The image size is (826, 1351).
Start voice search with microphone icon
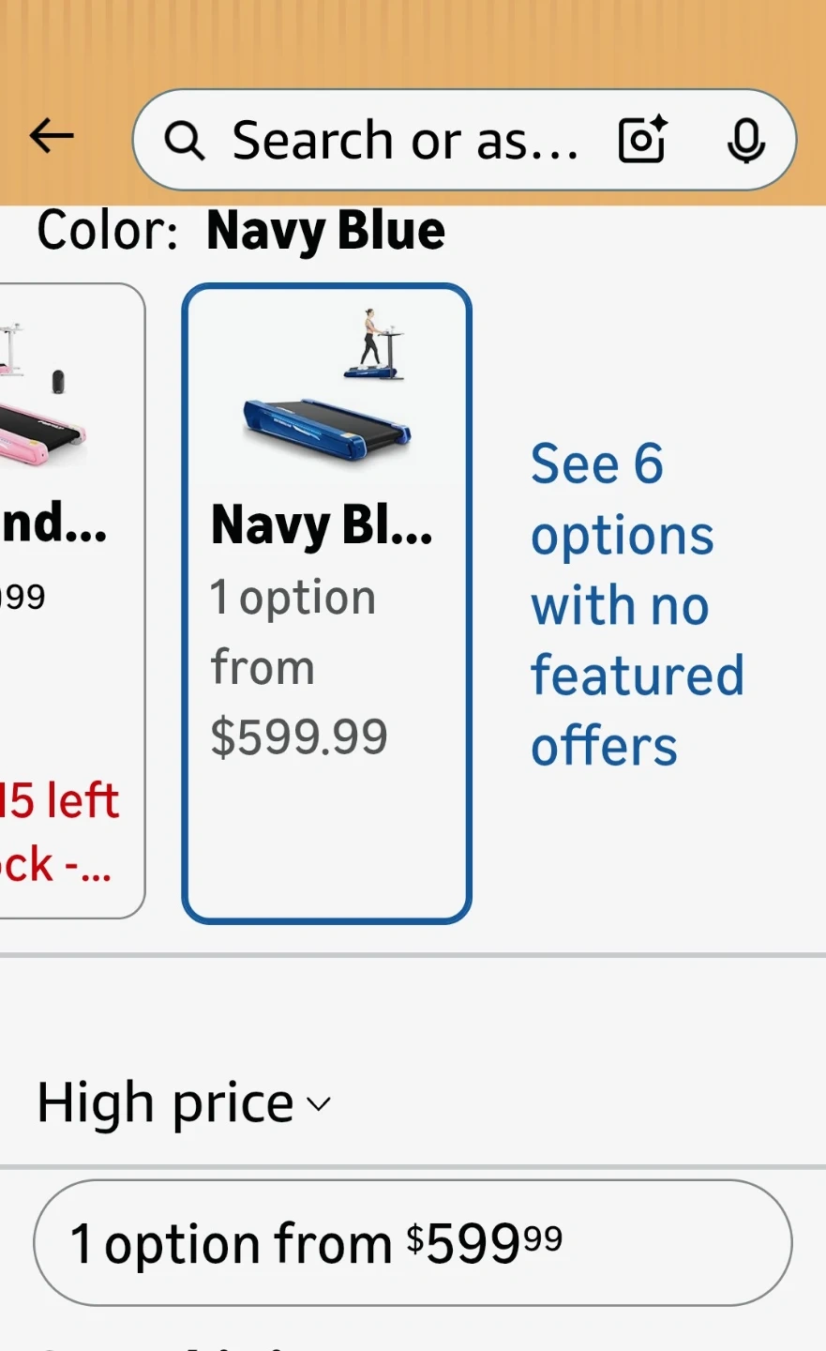tap(746, 141)
